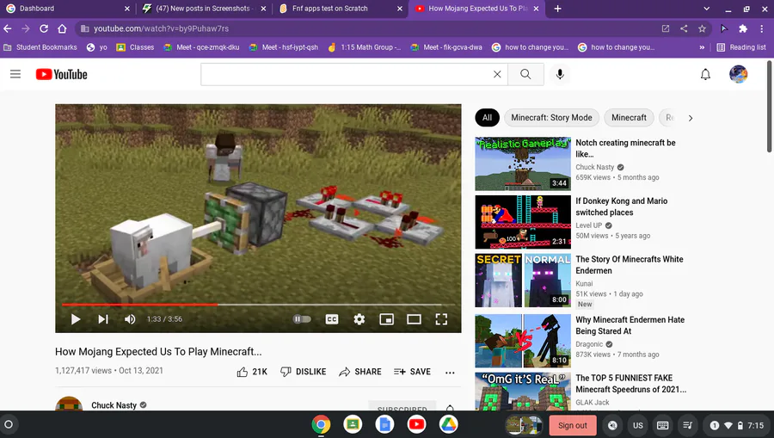Screen dimensions: 774x438
Task: Open the launcher circle on shelf
Action: [x=9, y=424]
